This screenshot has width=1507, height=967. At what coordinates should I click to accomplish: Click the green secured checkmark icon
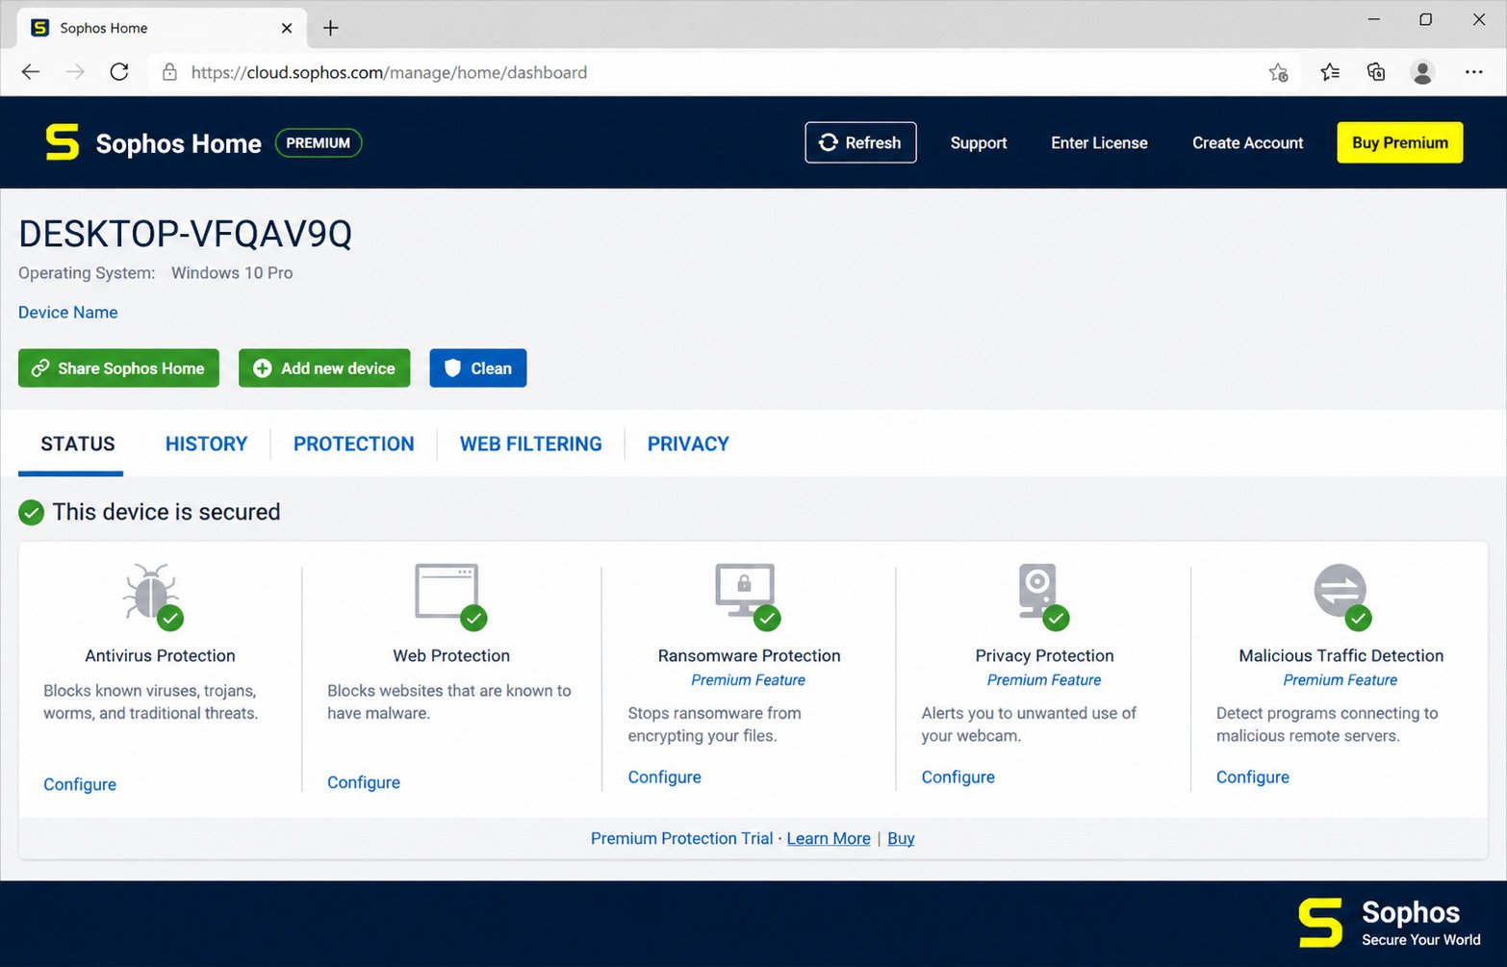(32, 512)
